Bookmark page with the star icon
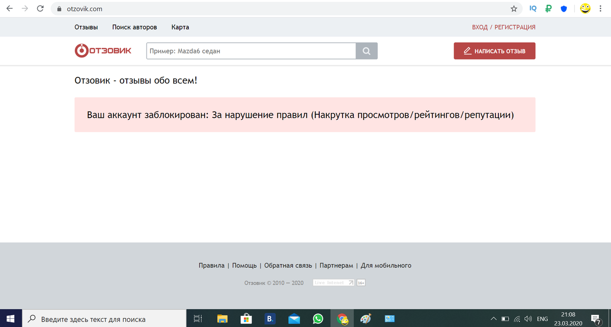The width and height of the screenshot is (611, 327). click(x=514, y=9)
